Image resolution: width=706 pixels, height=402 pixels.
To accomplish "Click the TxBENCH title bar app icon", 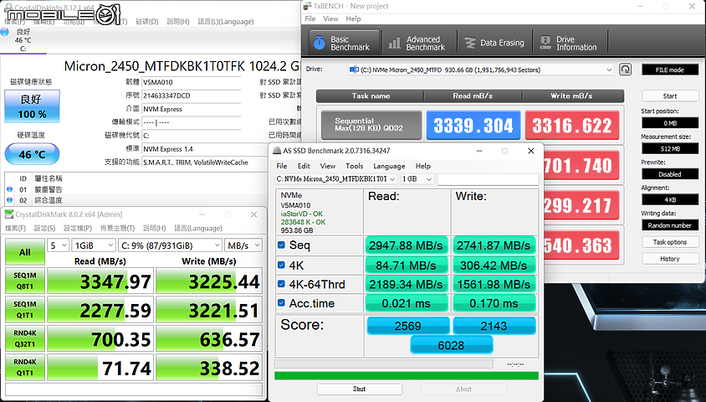I will (307, 6).
